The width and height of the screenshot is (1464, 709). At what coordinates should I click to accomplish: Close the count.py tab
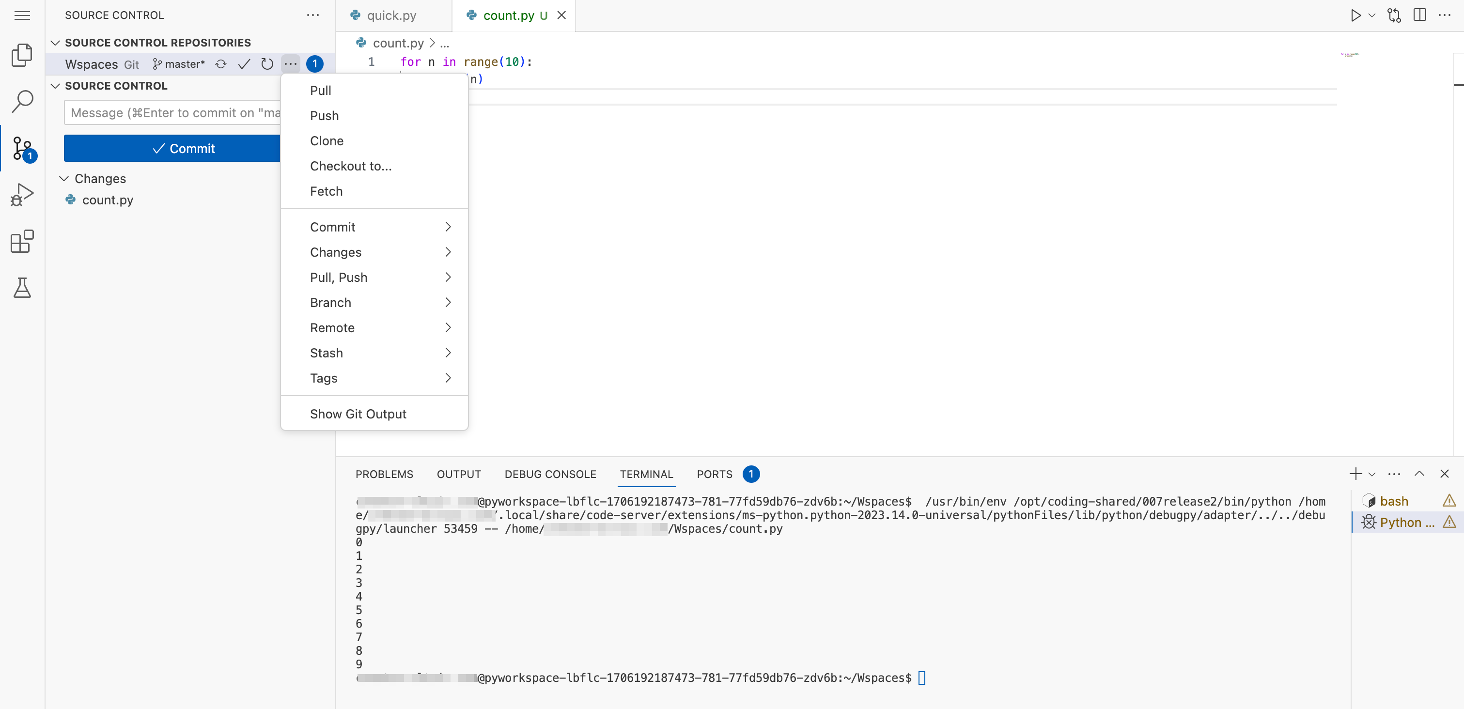[x=561, y=15]
